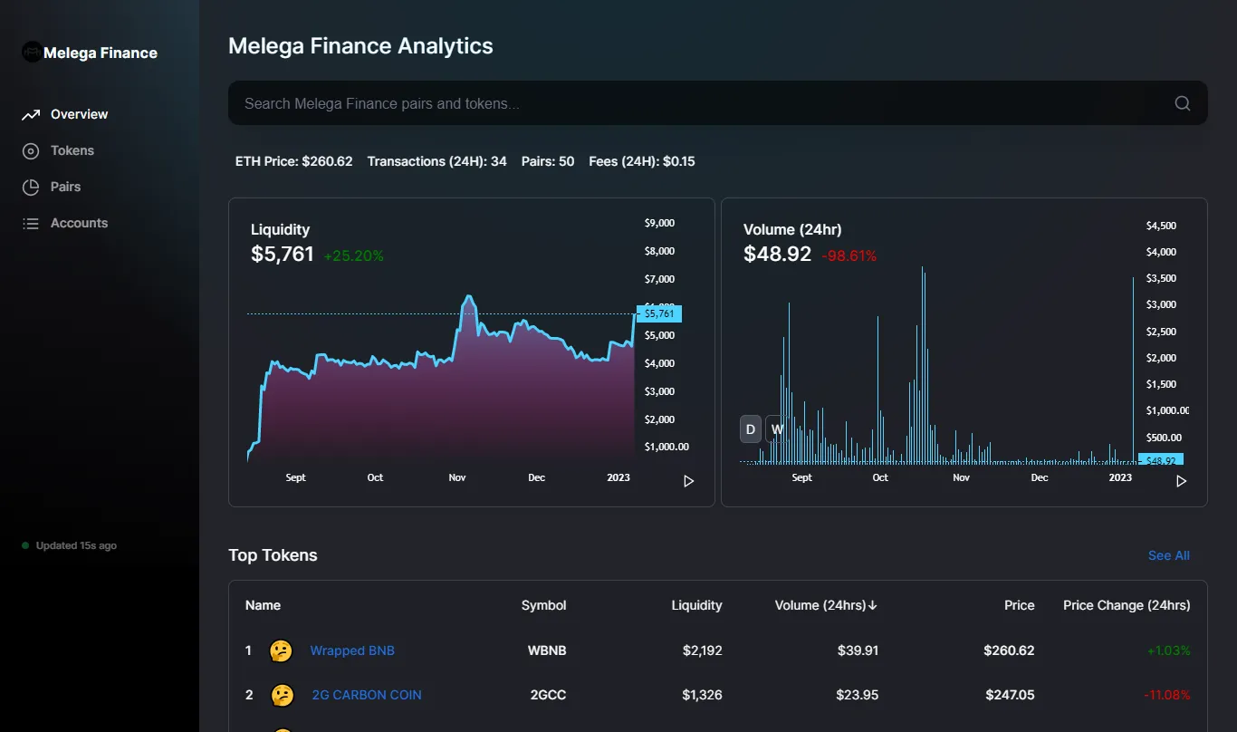Open the Wrapped BNB token link
The image size is (1237, 732).
352,650
